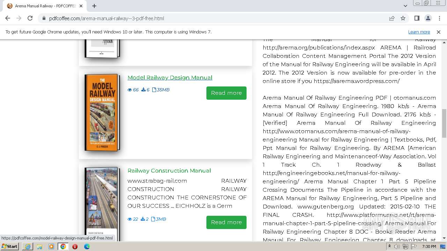This screenshot has height=251, width=447.
Task: Show hidden system tray icons
Action: coord(390,246)
